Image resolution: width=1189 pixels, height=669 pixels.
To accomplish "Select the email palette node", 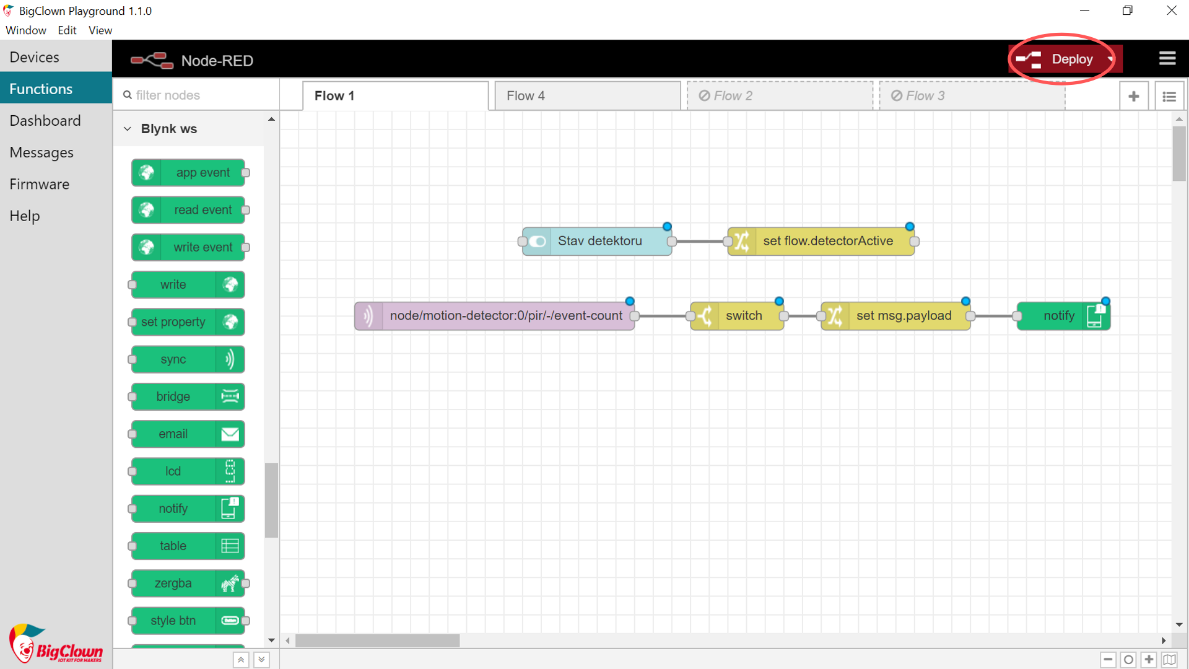I will [x=188, y=434].
